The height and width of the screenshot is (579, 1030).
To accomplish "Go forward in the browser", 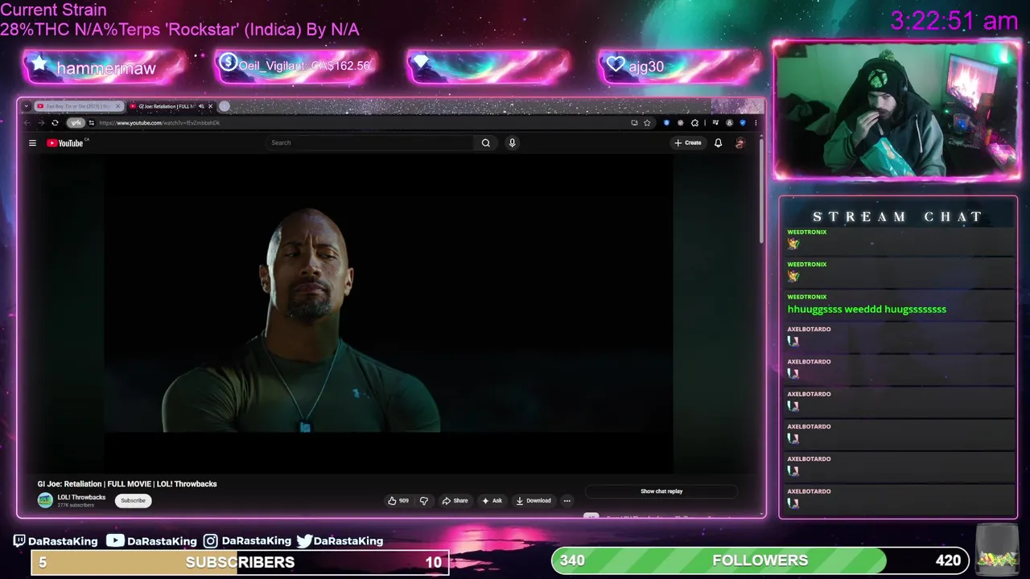I will point(41,123).
